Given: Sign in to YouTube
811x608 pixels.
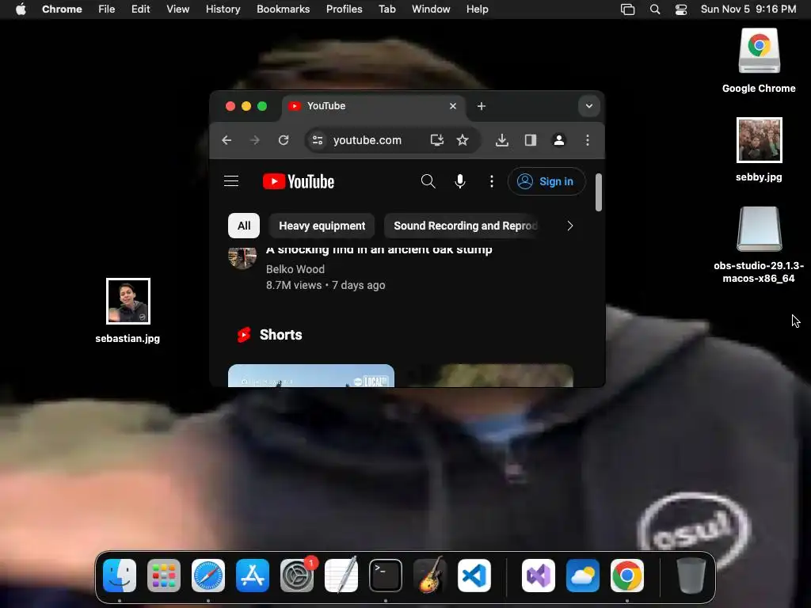Looking at the screenshot, I should click(546, 181).
